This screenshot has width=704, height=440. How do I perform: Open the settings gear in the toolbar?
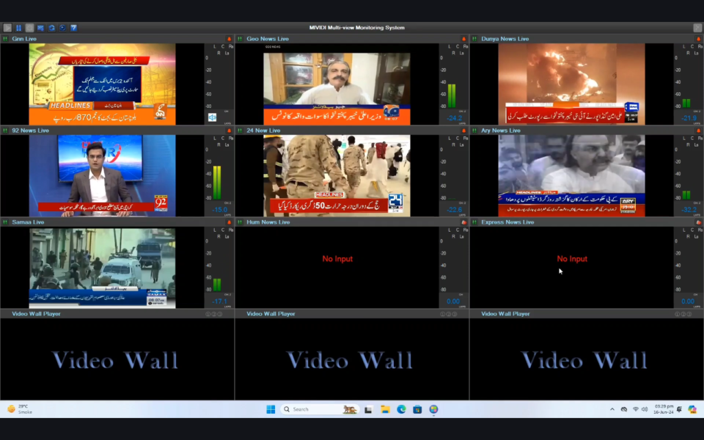coord(30,27)
